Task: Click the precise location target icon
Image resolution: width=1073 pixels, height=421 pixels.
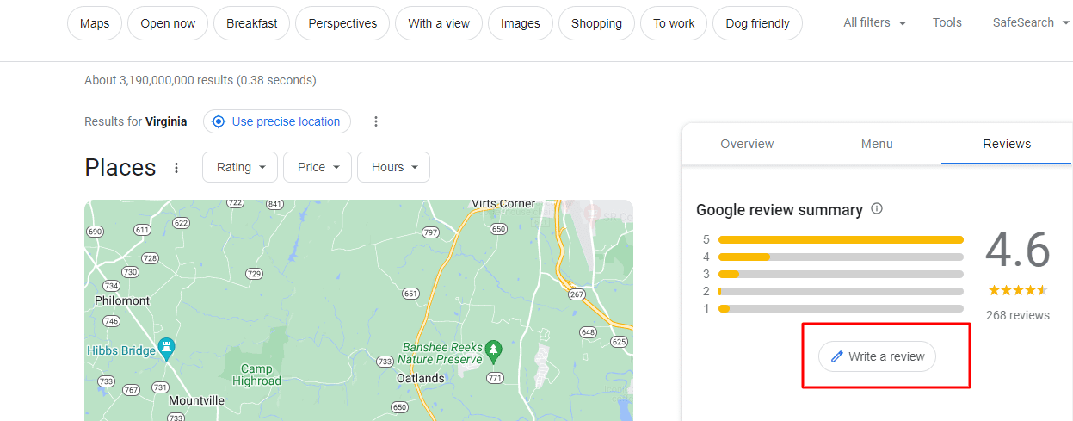Action: point(219,121)
